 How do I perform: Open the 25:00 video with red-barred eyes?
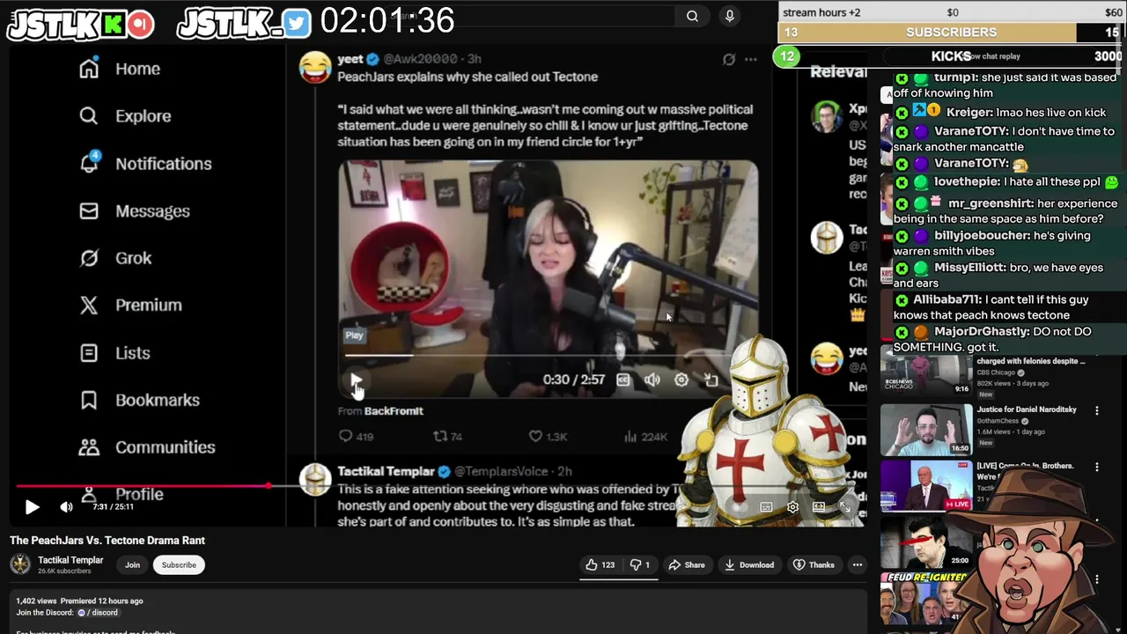(926, 542)
